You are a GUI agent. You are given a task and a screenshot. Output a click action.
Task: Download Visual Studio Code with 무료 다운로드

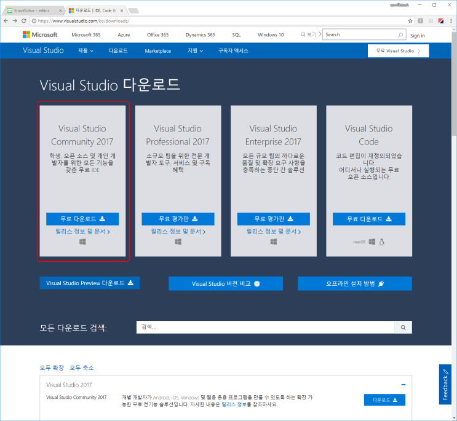click(x=369, y=219)
